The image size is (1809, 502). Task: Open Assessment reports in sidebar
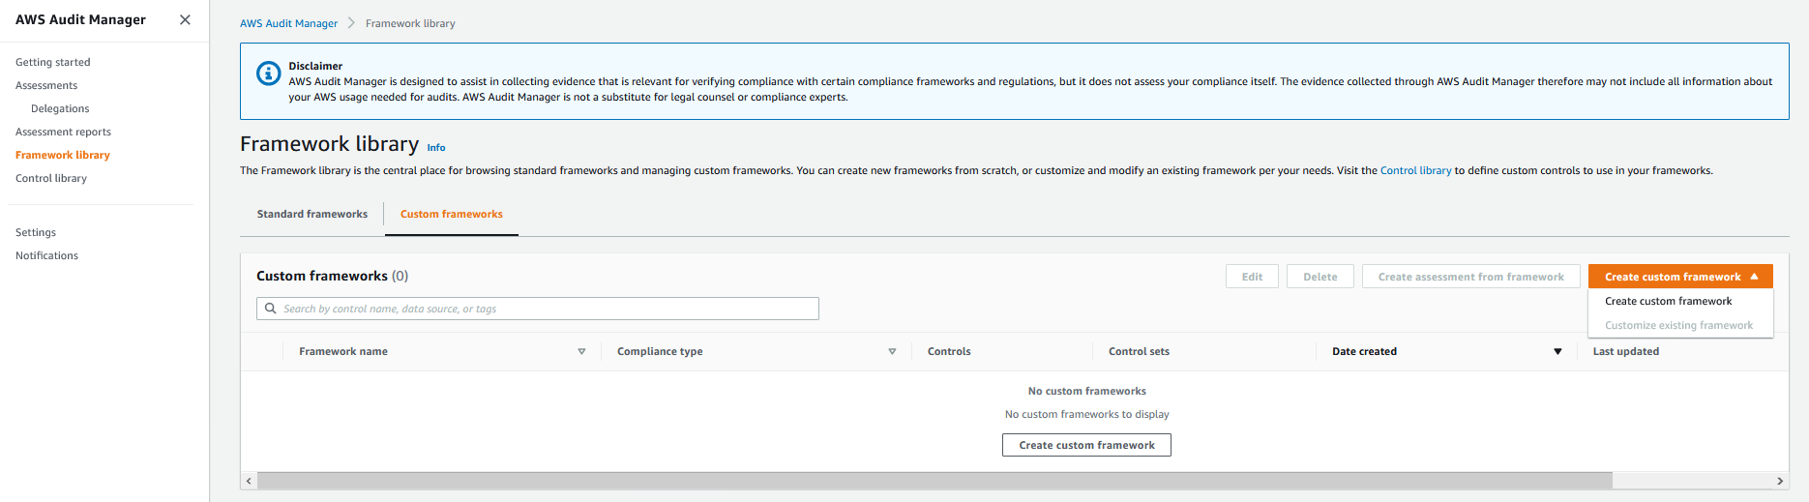[63, 132]
